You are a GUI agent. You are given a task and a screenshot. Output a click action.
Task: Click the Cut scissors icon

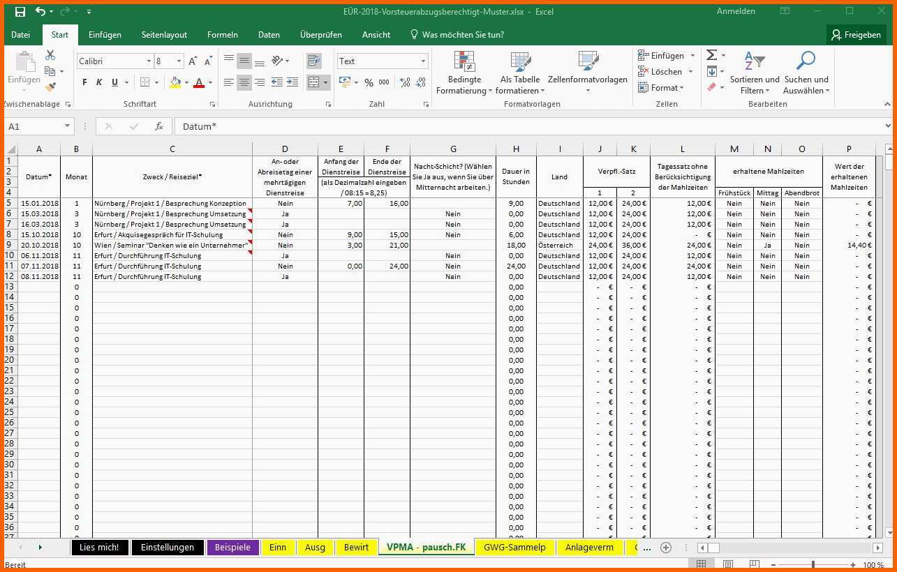click(x=50, y=55)
